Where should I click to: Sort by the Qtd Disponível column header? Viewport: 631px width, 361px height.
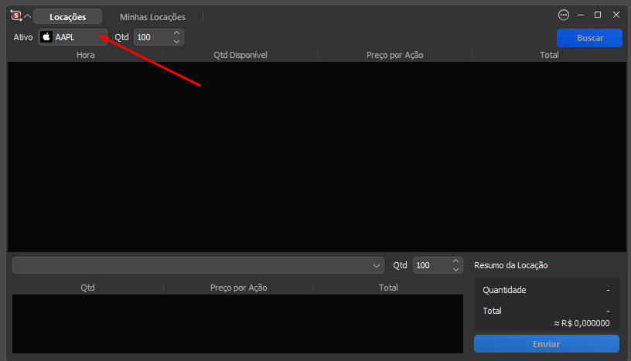(x=240, y=55)
